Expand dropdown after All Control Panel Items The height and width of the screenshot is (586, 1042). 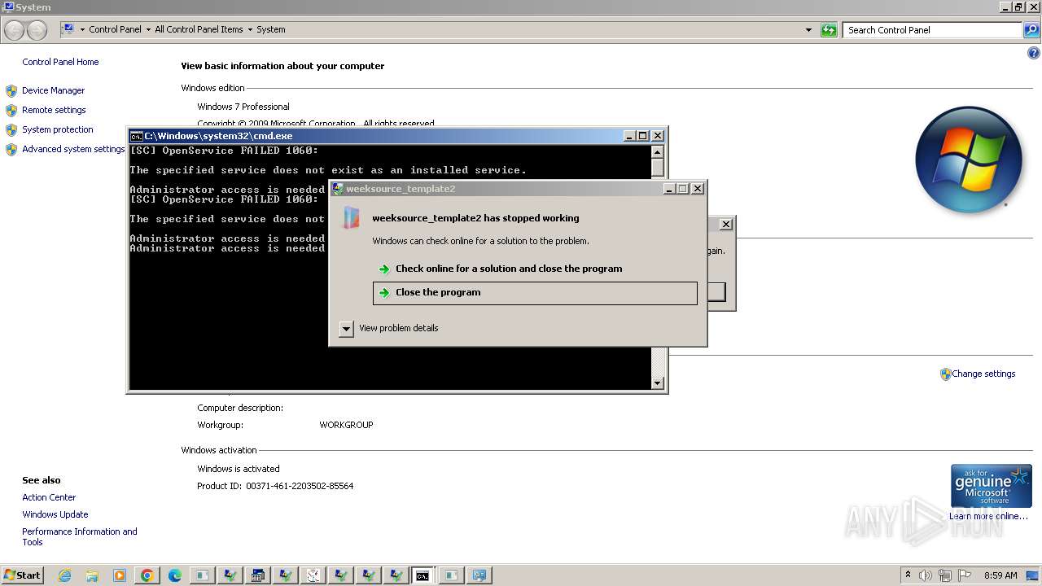point(250,29)
